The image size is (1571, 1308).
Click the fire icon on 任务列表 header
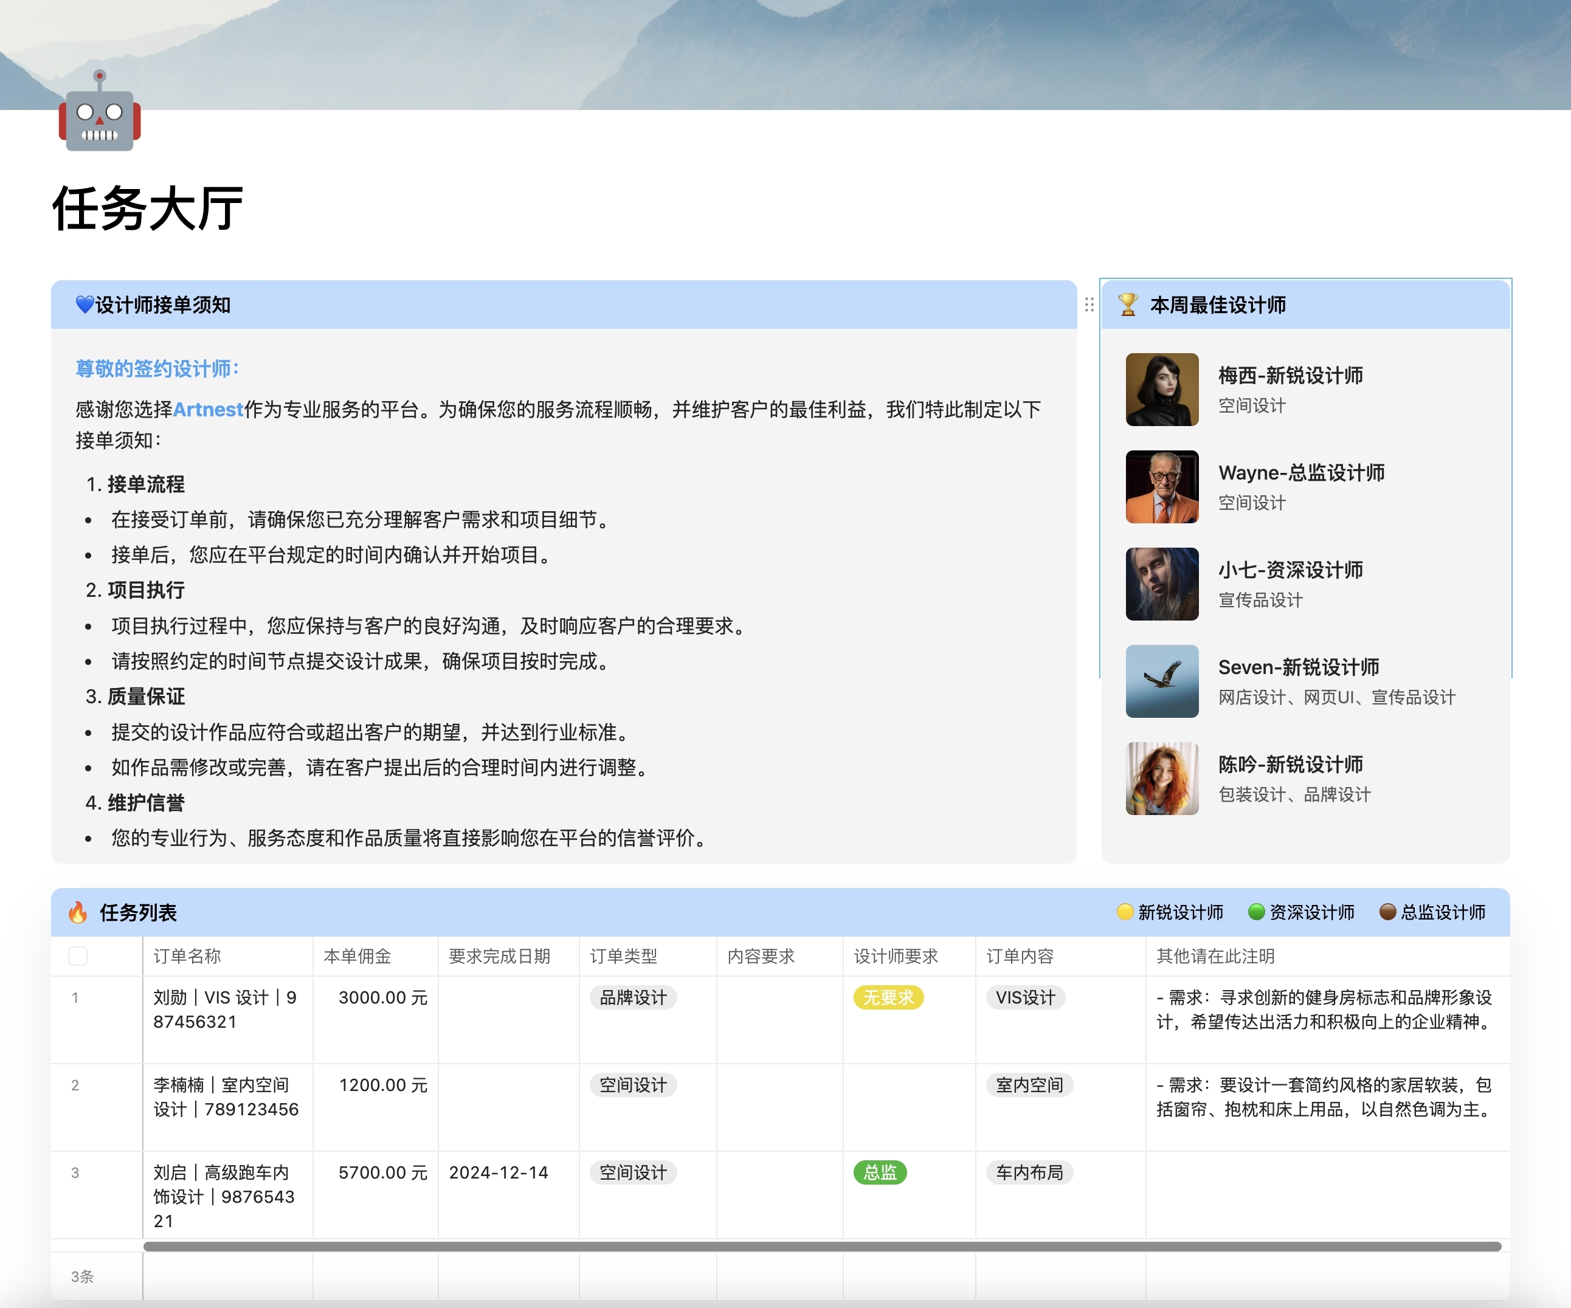[79, 913]
